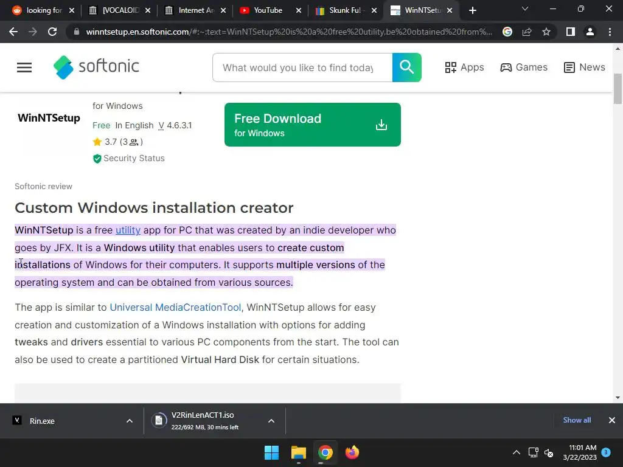Open Chrome's three-dot menu
This screenshot has width=623, height=467.
[x=610, y=32]
